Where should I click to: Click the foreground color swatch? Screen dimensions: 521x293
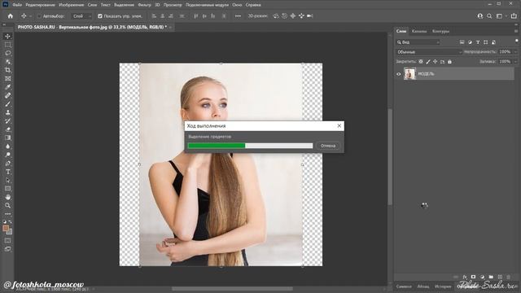point(6,228)
